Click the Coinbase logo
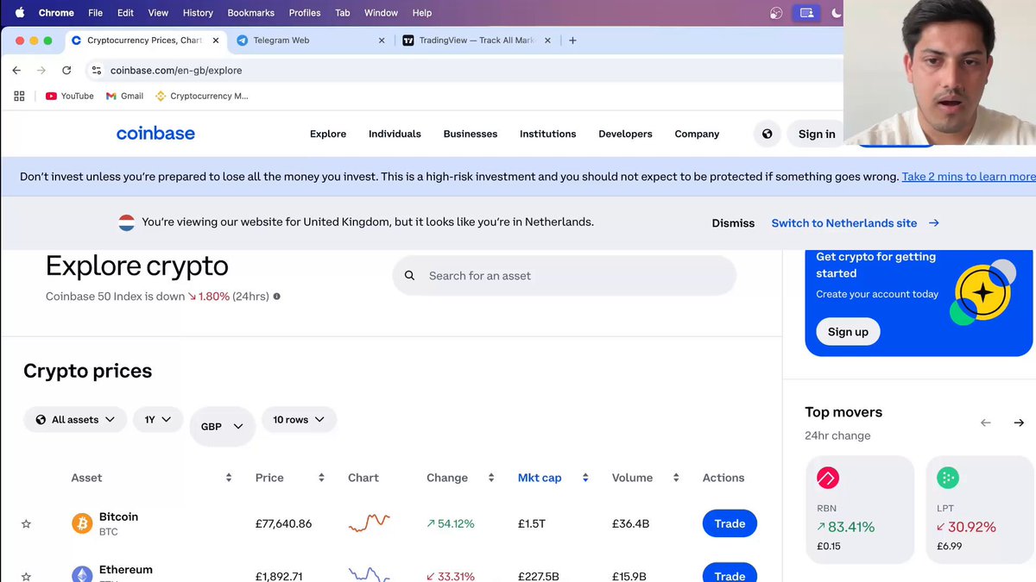Screen dimensions: 1036x582 (x=155, y=134)
